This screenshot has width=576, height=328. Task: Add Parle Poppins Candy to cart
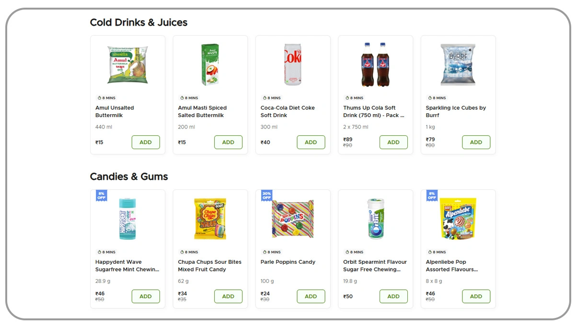tap(311, 296)
